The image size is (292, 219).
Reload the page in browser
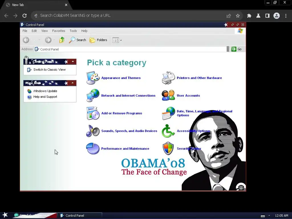[x=25, y=16]
